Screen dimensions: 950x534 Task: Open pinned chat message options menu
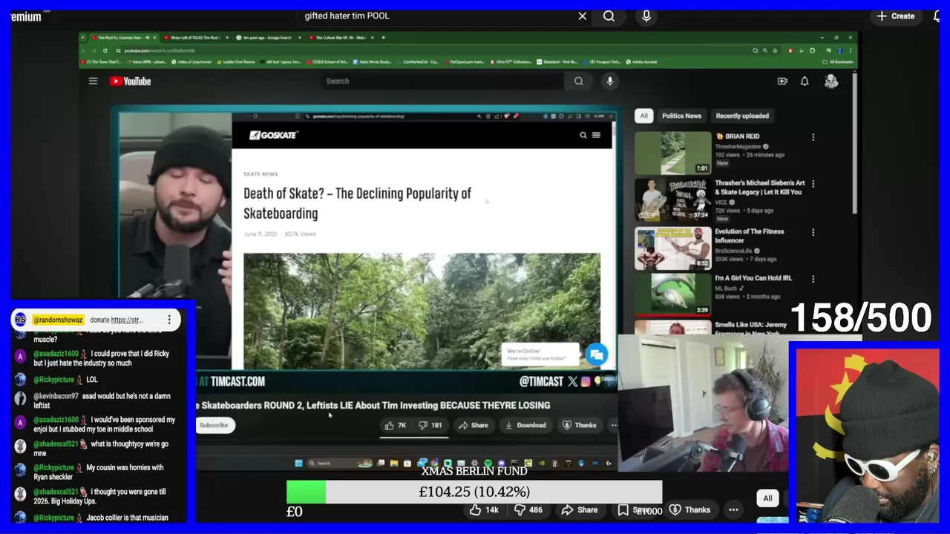point(169,320)
